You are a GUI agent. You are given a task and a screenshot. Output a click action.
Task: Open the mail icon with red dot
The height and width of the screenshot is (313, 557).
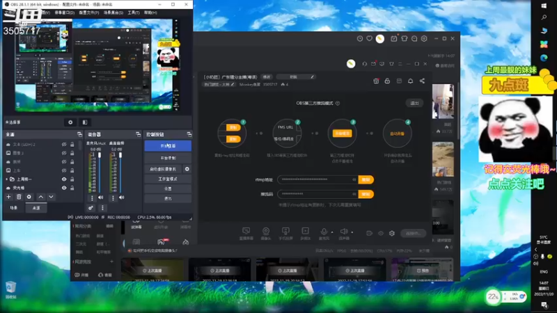pos(373,64)
